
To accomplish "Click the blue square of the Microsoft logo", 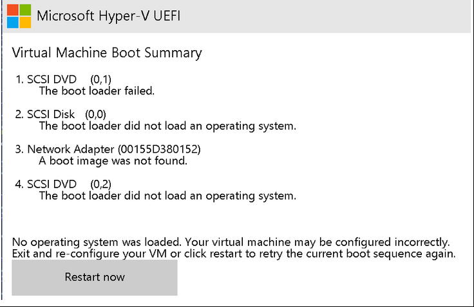I will click(x=14, y=22).
